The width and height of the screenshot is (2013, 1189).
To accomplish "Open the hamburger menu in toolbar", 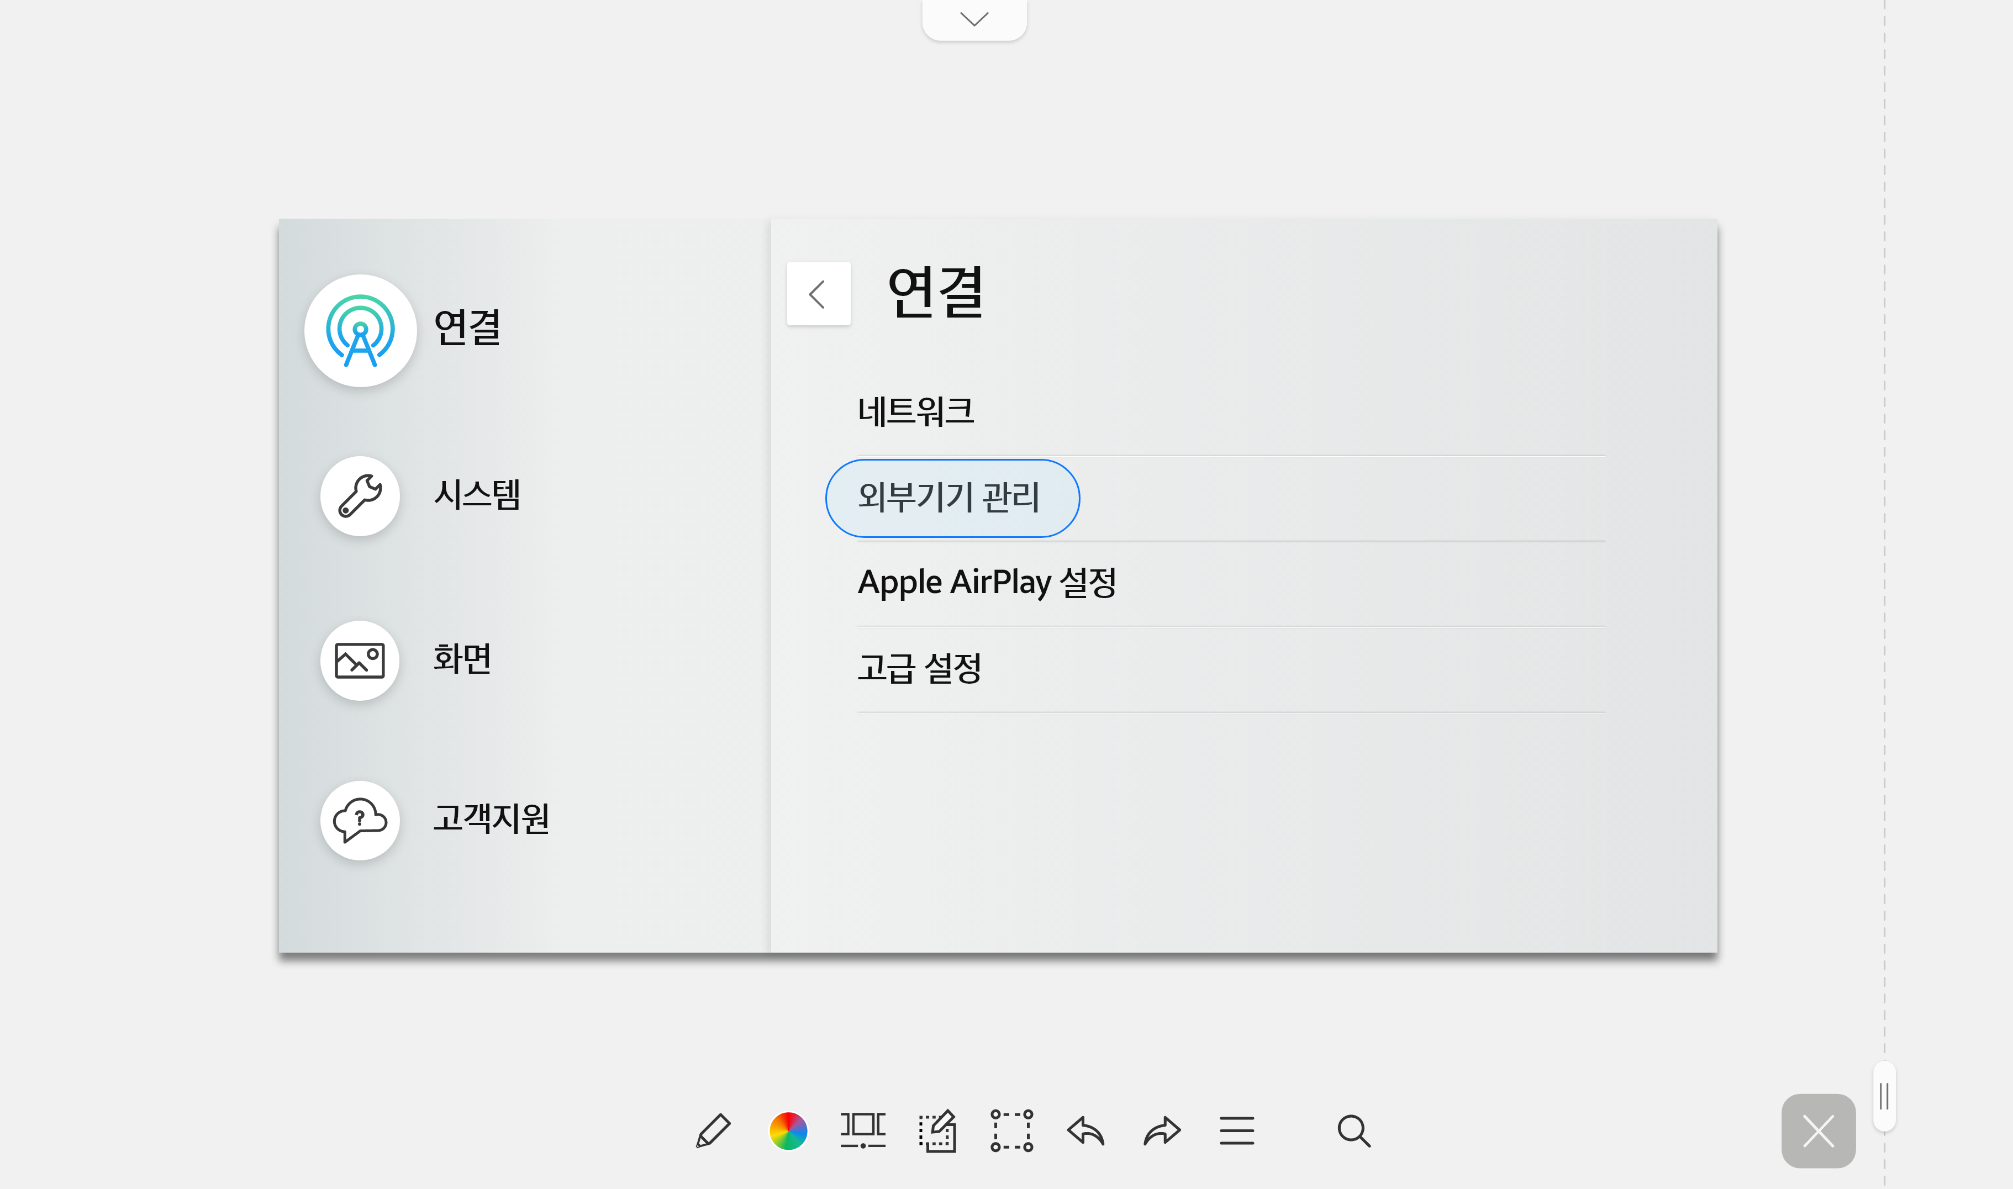I will click(x=1236, y=1130).
